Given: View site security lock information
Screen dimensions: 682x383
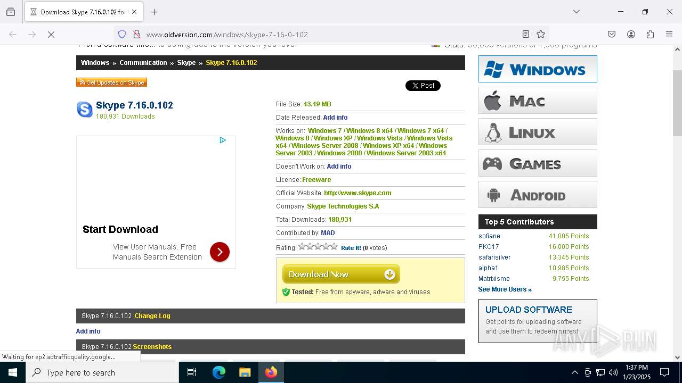Looking at the screenshot, I should [137, 35].
